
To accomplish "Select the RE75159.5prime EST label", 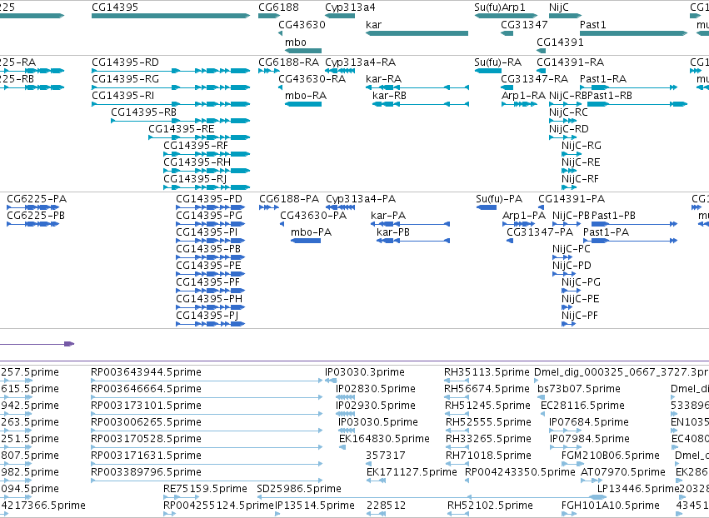I will 205,489.
